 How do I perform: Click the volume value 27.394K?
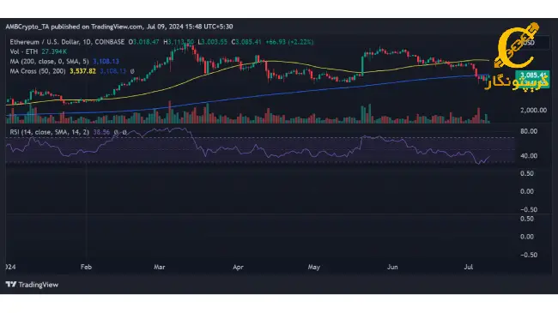[54, 51]
